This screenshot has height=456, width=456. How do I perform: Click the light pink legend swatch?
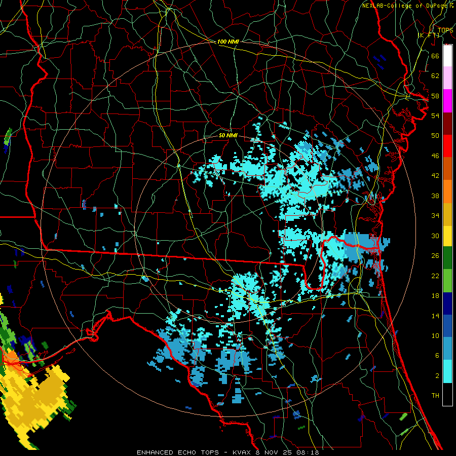(x=447, y=78)
